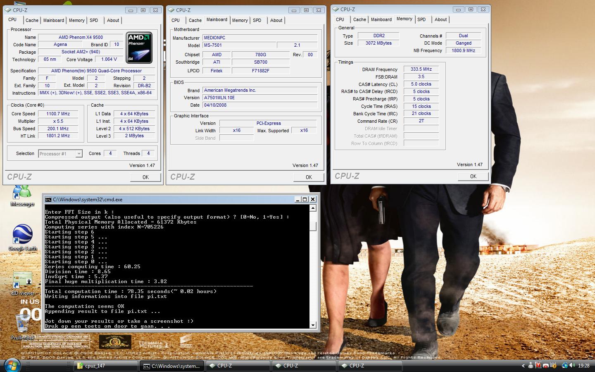Click the BIOS Date value '04/10/2008'
Image resolution: width=595 pixels, height=372 pixels.
pyautogui.click(x=260, y=105)
